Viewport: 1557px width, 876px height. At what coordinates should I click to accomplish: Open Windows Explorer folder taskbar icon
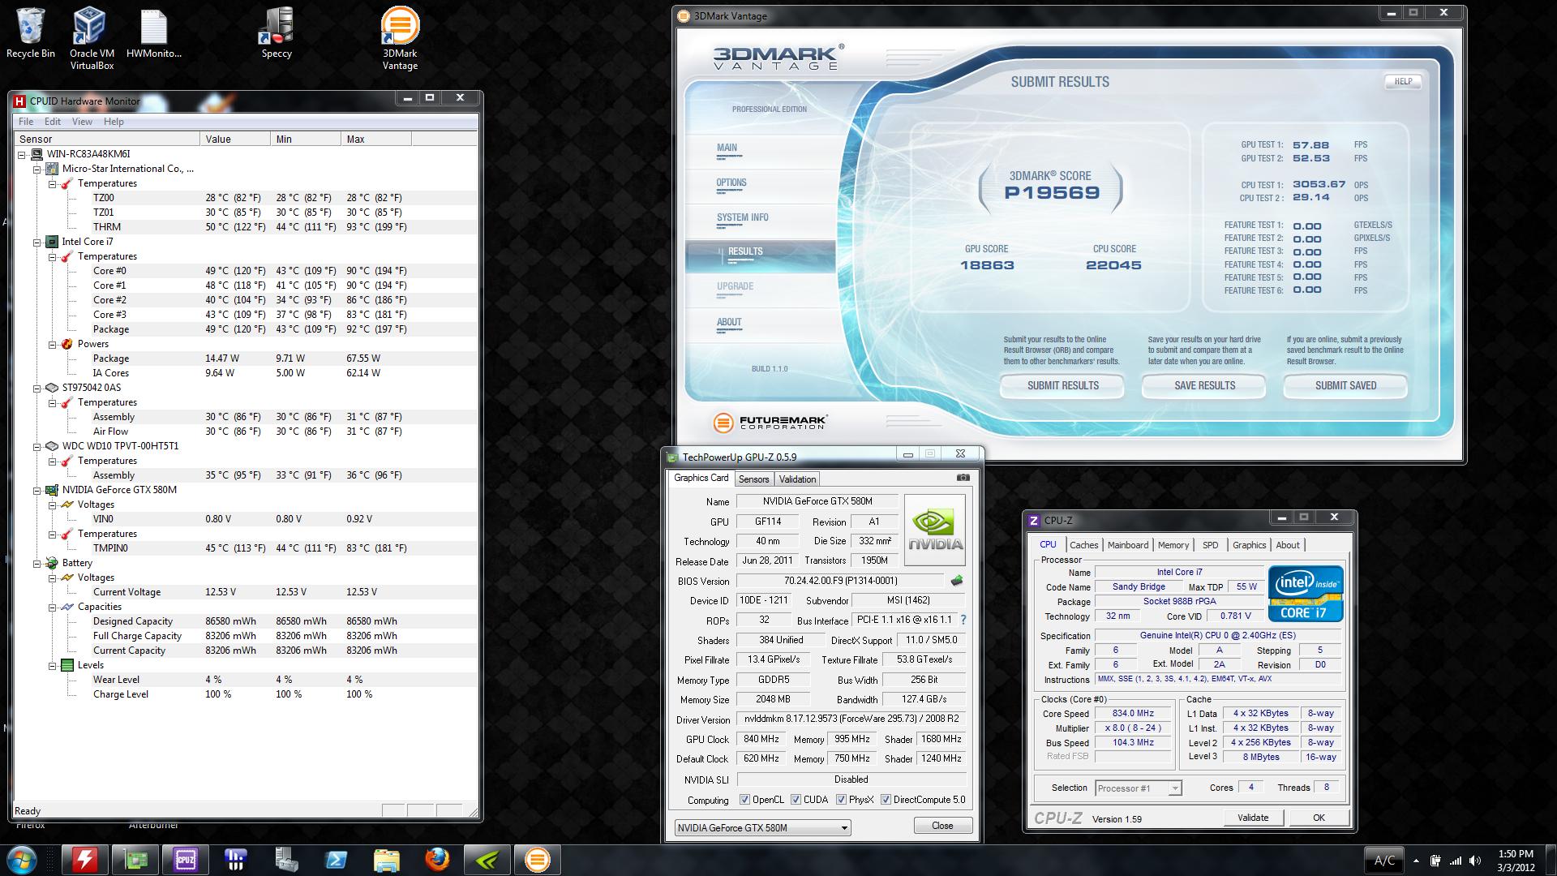387,860
